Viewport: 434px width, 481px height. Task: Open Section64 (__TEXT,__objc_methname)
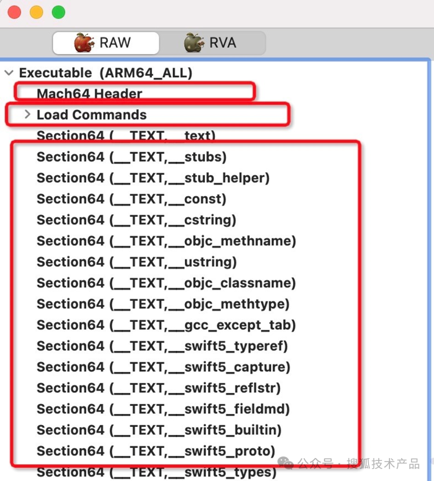[166, 241]
